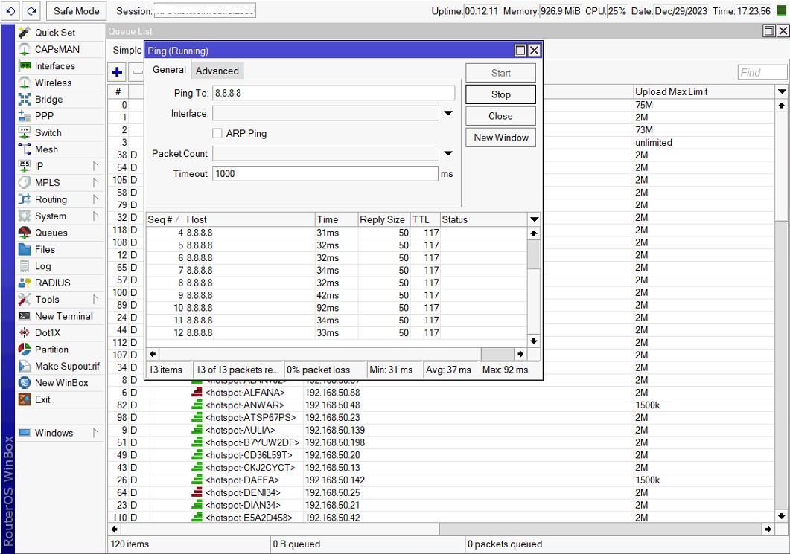Screen dimensions: 790x554
Task: Sort ping results by Seq # column
Action: click(165, 219)
